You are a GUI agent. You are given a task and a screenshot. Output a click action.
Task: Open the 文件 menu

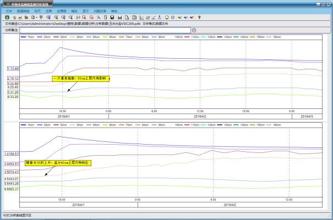coord(9,11)
